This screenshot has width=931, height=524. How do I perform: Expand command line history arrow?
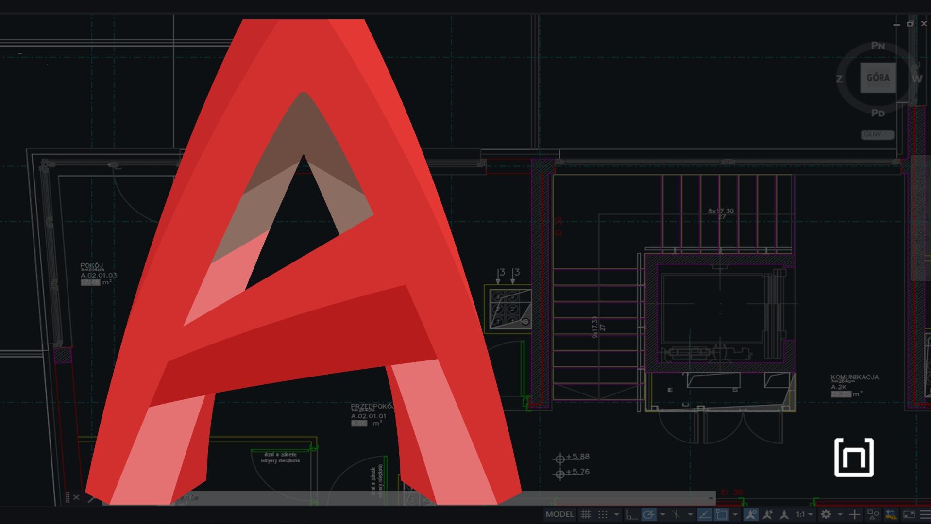point(711,498)
